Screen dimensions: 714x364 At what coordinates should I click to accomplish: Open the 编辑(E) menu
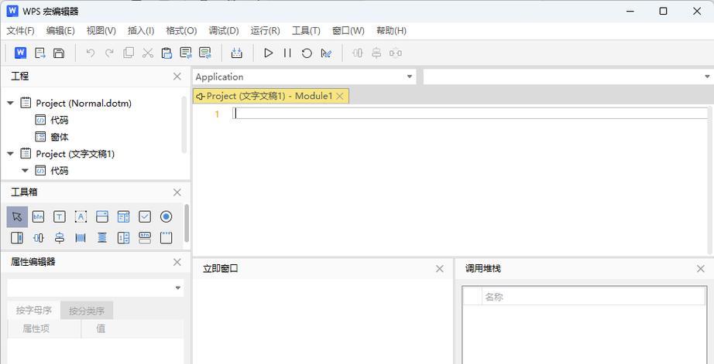[x=60, y=31]
